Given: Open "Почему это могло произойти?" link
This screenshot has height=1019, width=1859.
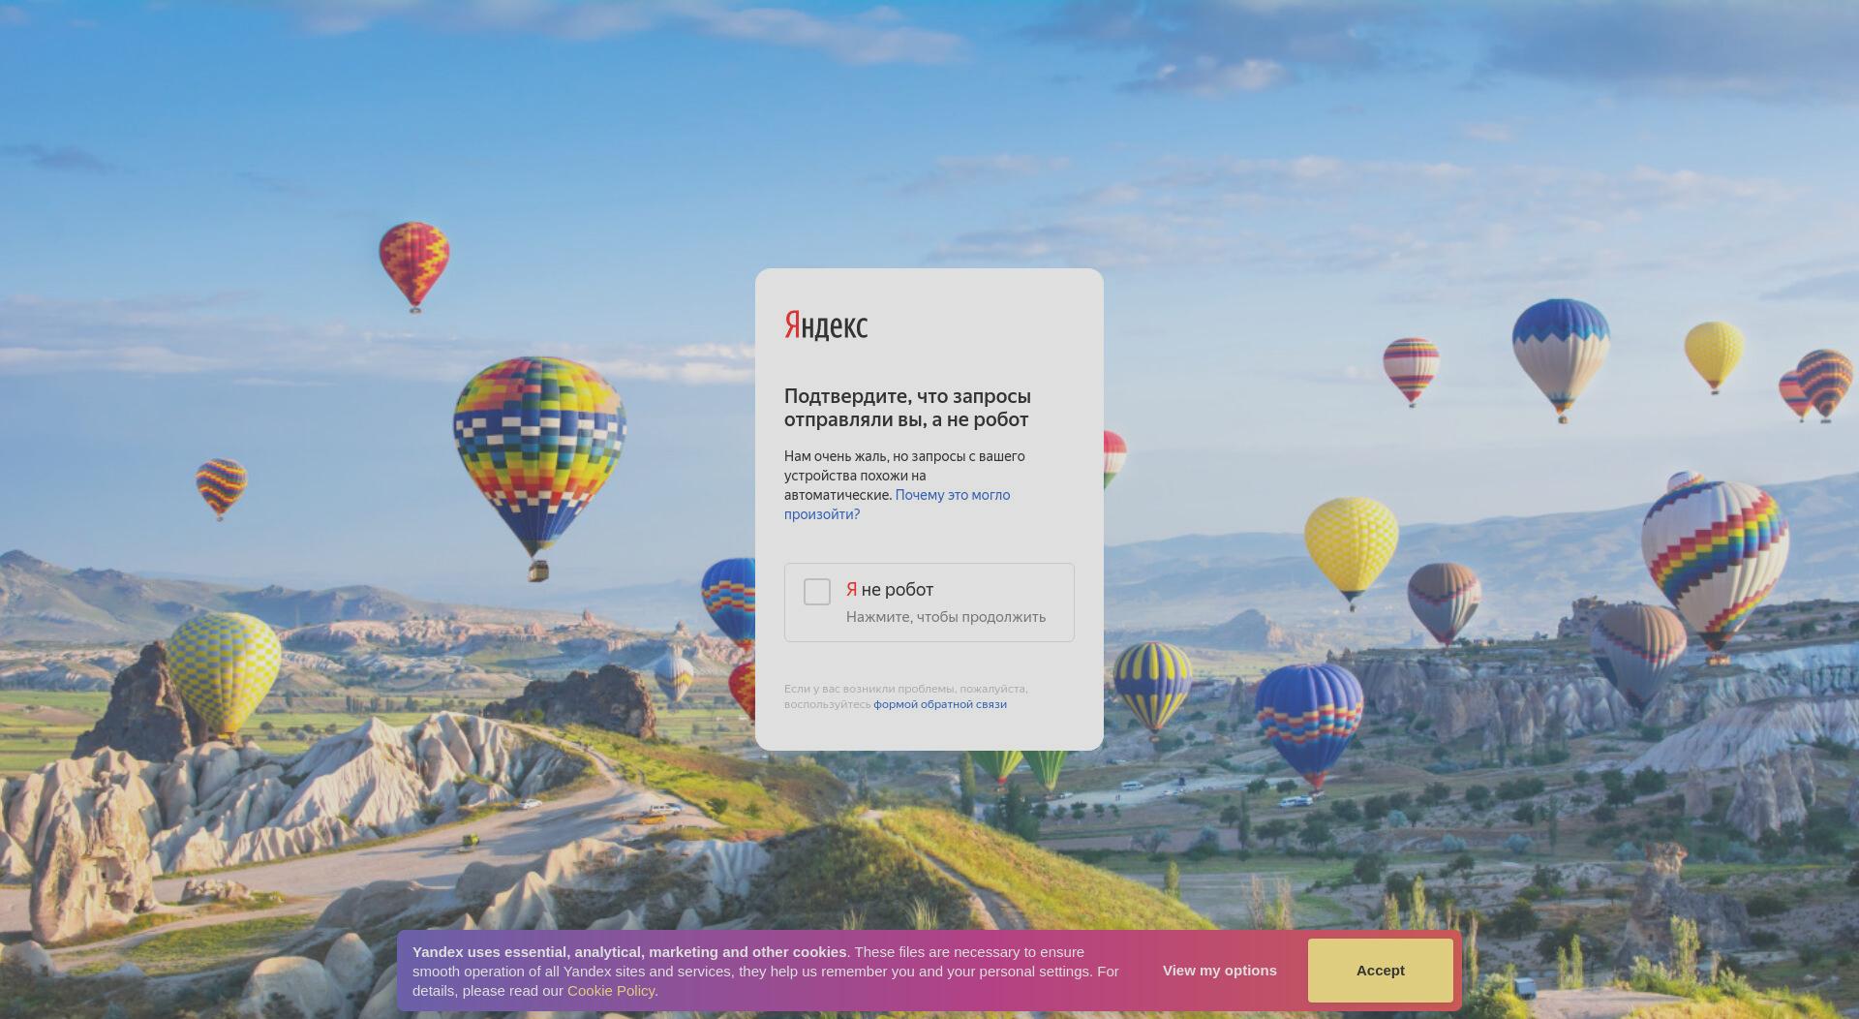Looking at the screenshot, I should [x=897, y=505].
